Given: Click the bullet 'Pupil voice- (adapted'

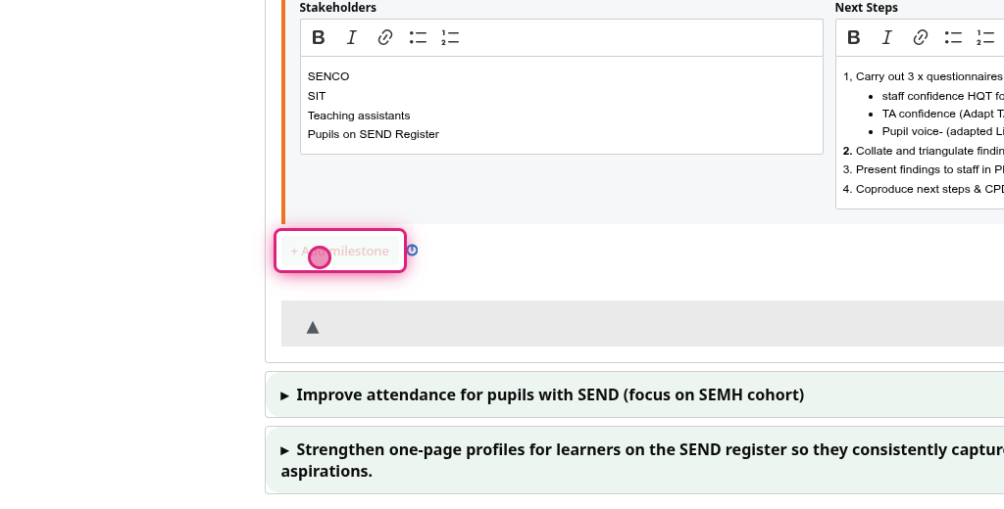Looking at the screenshot, I should pyautogui.click(x=942, y=132).
